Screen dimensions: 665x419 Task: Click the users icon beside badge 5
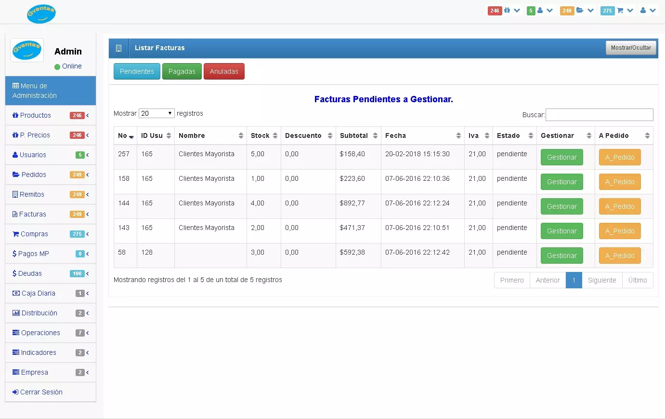pos(540,10)
